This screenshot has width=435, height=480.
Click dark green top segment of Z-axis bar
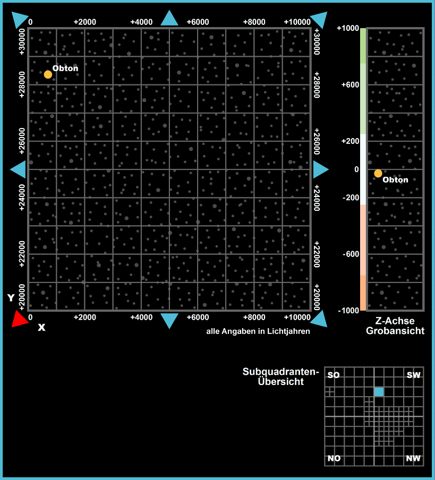pyautogui.click(x=363, y=46)
